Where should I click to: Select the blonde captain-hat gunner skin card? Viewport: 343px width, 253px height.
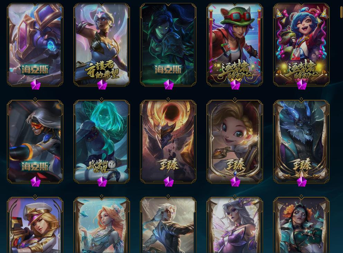pyautogui.click(x=35, y=225)
